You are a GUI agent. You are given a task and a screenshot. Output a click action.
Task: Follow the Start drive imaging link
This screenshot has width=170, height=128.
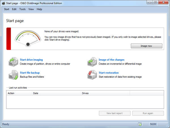coord(31,60)
